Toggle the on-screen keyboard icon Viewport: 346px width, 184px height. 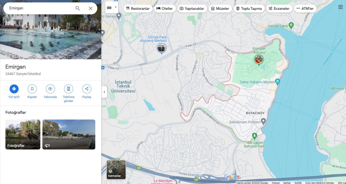pyautogui.click(x=109, y=7)
